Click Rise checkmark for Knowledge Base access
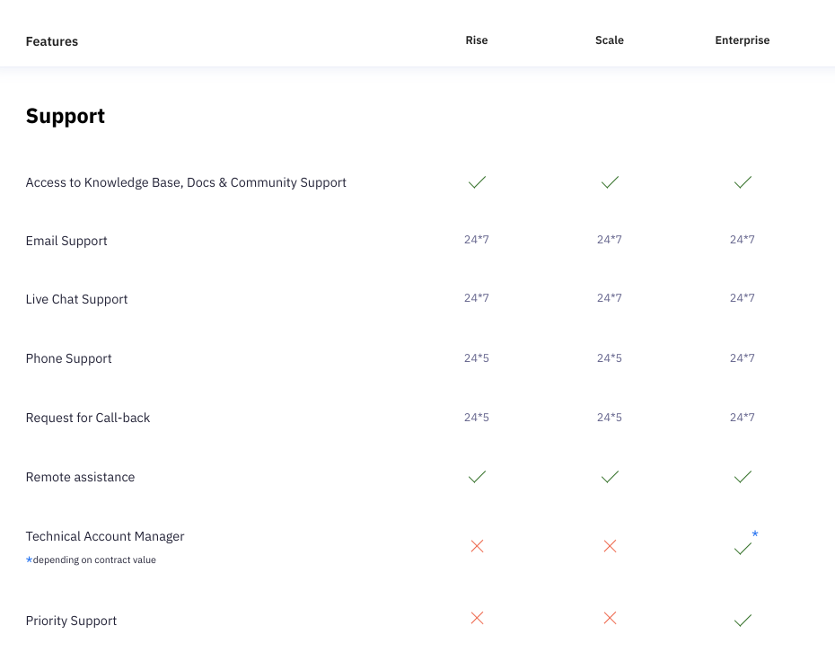This screenshot has width=835, height=670. 477,182
